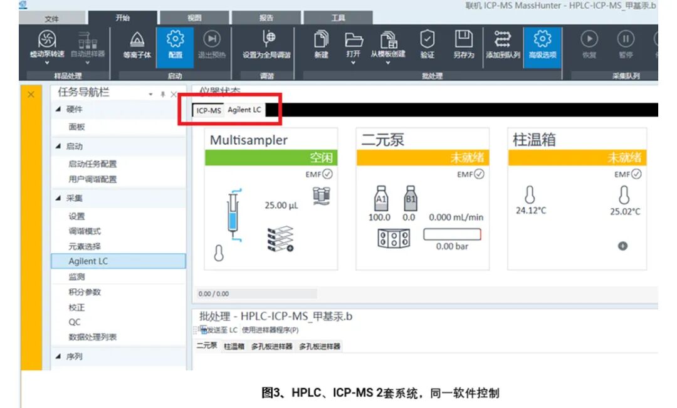Click the 另存为 save-as icon
Image resolution: width=677 pixels, height=408 pixels.
pyautogui.click(x=463, y=39)
